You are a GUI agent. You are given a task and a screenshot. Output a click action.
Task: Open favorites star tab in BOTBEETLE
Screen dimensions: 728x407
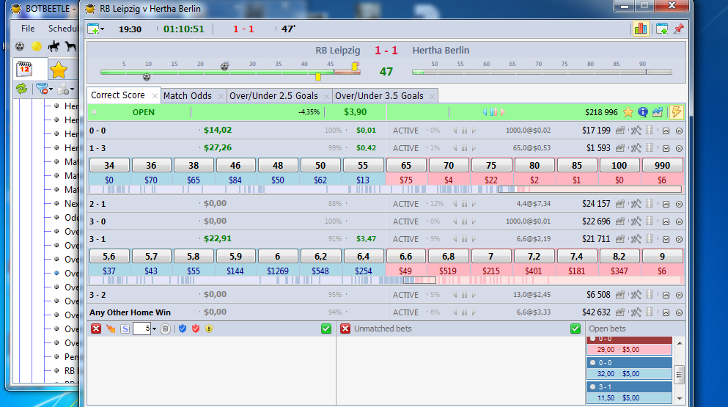click(x=59, y=70)
